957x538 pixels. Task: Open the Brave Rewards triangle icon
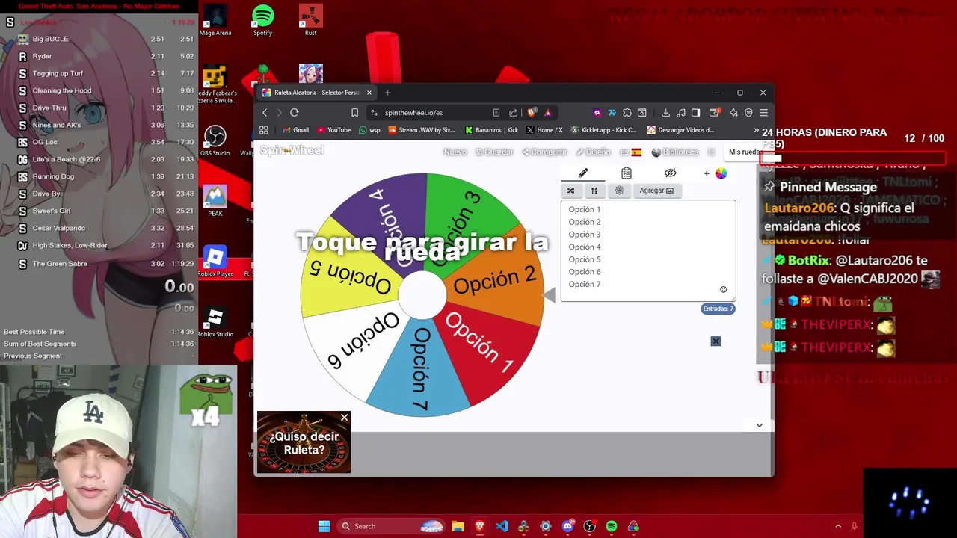(x=547, y=112)
